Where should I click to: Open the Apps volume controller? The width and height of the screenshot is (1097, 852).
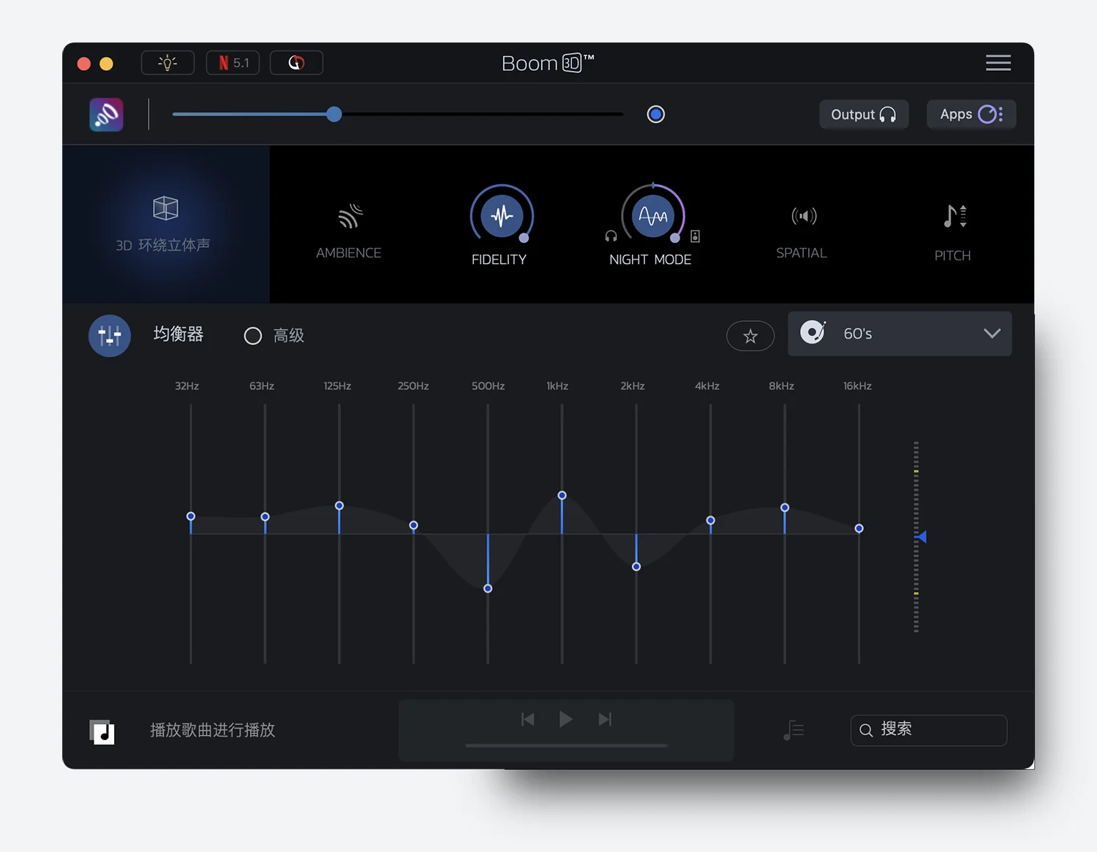(971, 115)
